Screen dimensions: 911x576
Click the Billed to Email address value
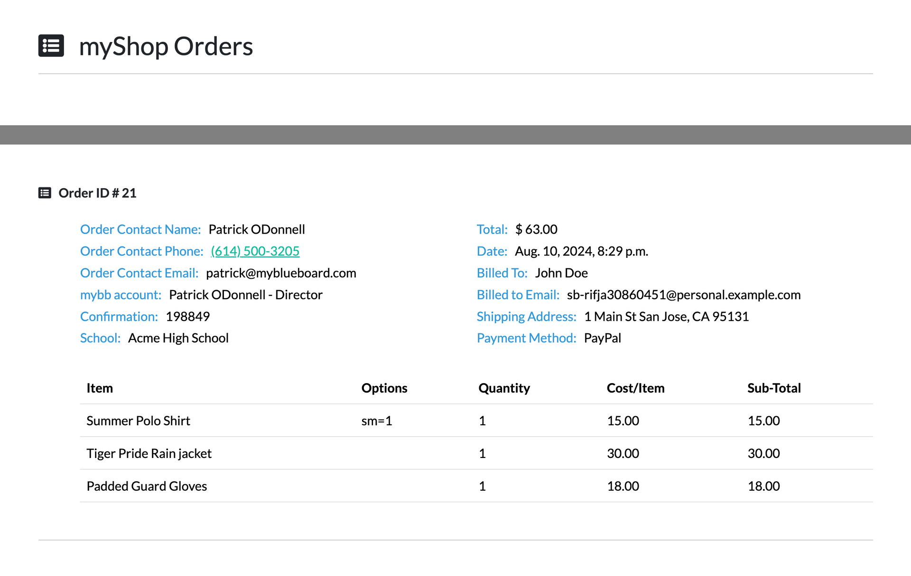point(684,295)
